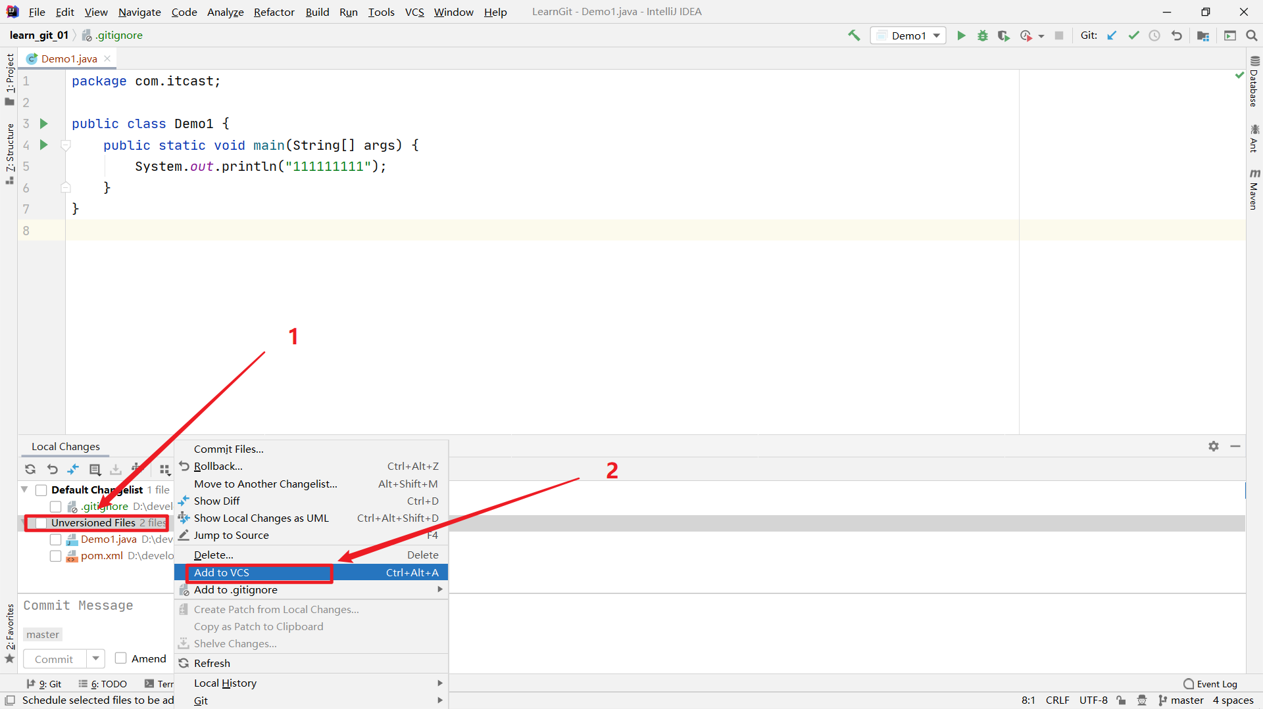Open the Database tool window

coord(1254,80)
